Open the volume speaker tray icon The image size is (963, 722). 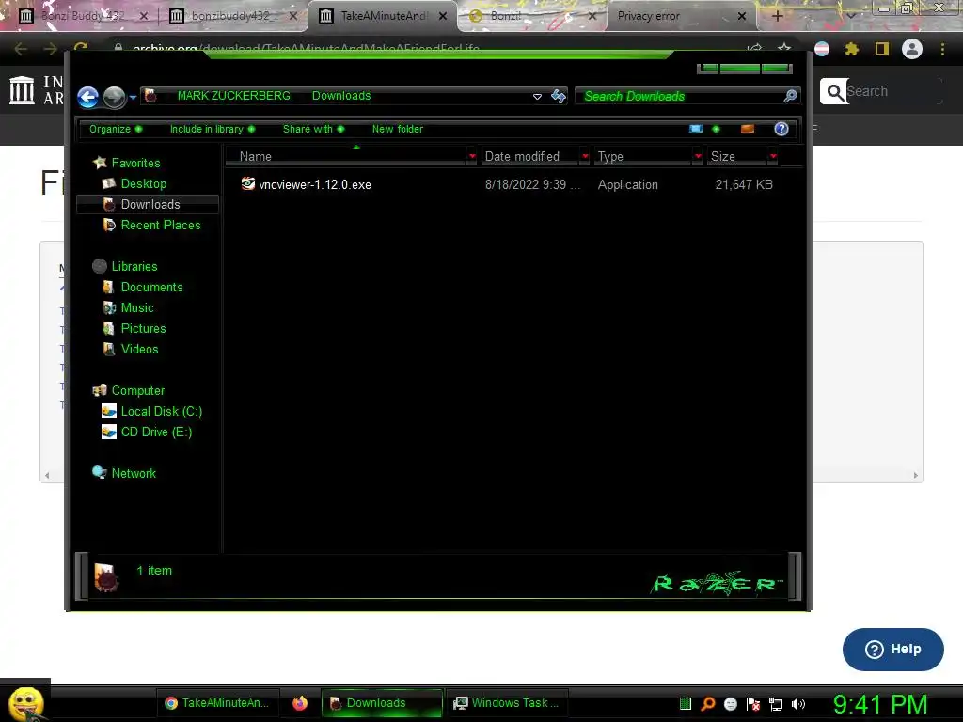coord(798,704)
